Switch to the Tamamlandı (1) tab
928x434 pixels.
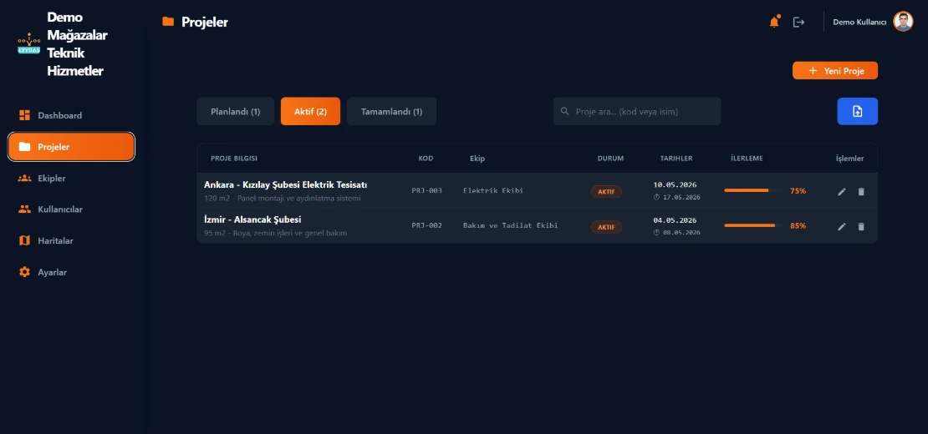click(392, 112)
